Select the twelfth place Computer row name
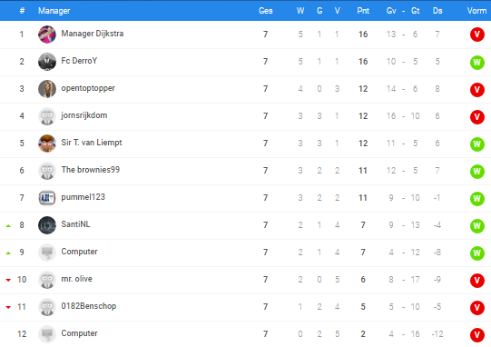 point(79,333)
